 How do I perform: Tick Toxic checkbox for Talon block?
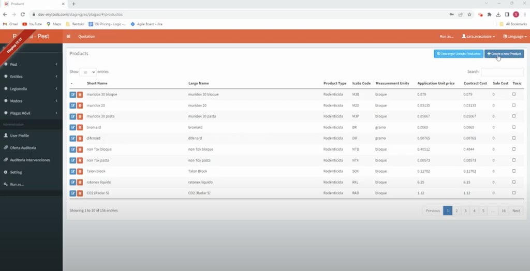[514, 171]
